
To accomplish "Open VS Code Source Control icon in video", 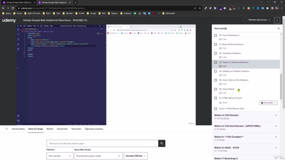I will coord(18,39).
